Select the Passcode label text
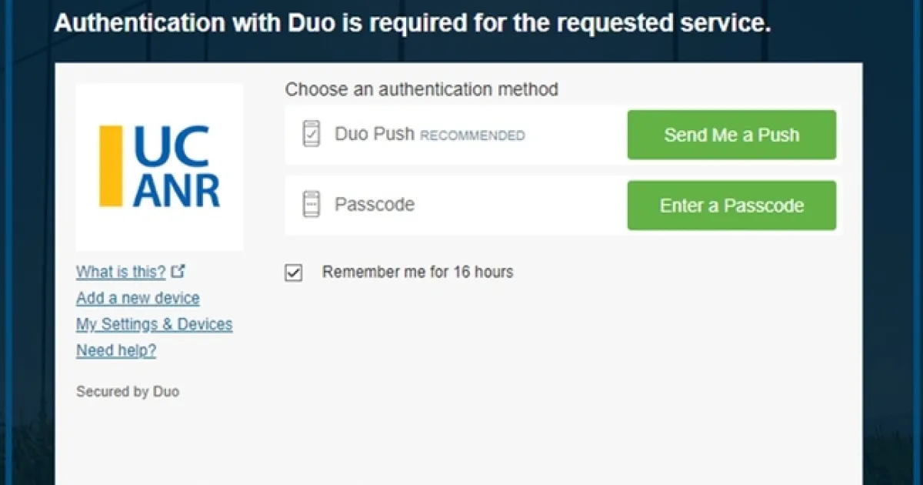 click(x=375, y=205)
